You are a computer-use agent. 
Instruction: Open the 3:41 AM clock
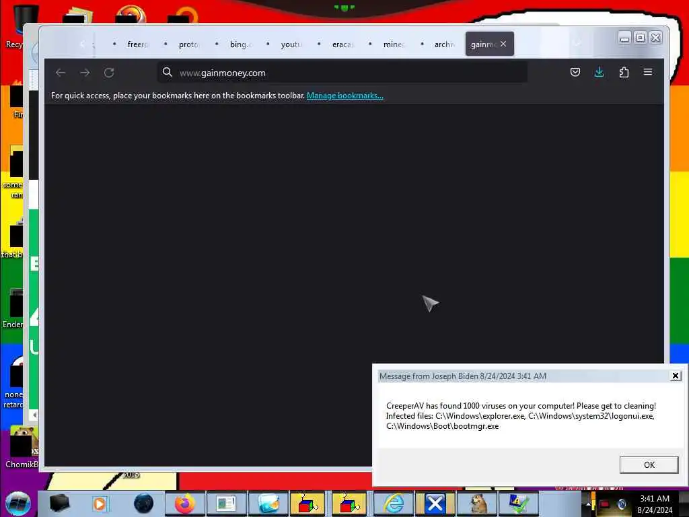point(655,504)
